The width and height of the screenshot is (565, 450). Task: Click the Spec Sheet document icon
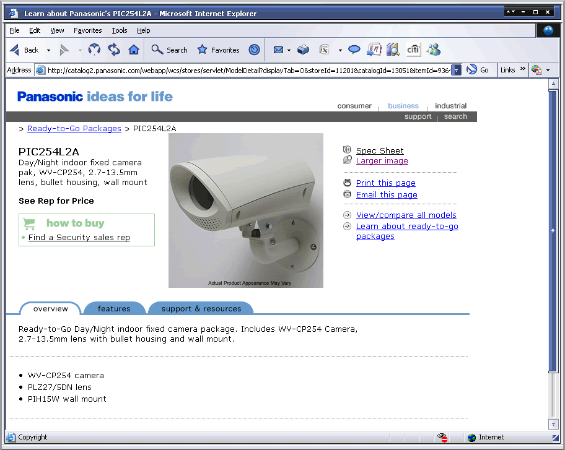(347, 149)
